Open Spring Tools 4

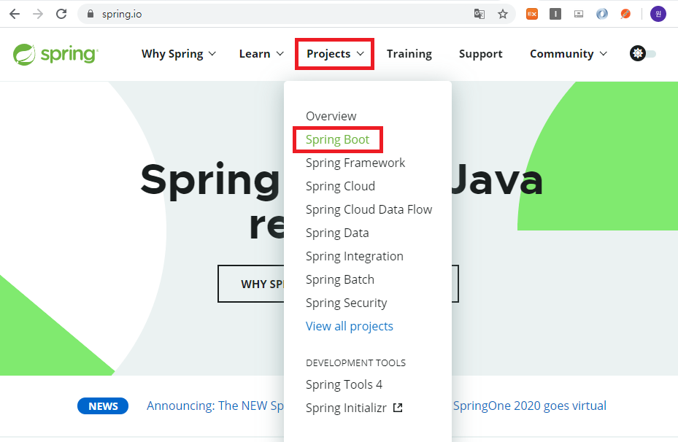(x=344, y=384)
